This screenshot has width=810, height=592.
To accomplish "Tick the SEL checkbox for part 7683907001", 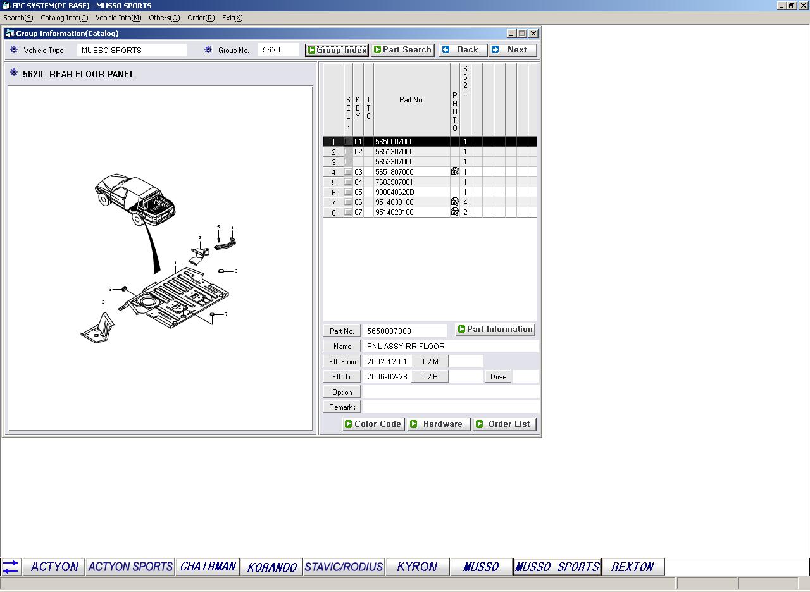I will pos(348,182).
